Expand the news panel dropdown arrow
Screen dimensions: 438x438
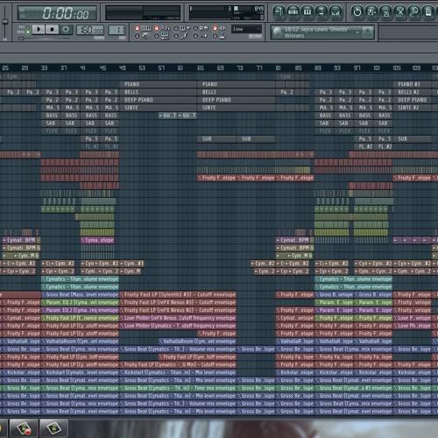pos(357,32)
